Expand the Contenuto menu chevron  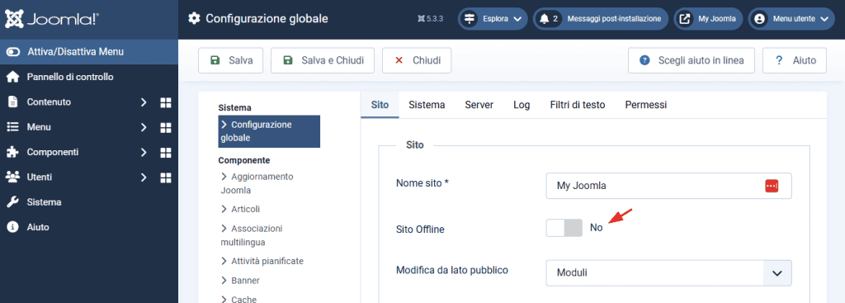click(144, 102)
